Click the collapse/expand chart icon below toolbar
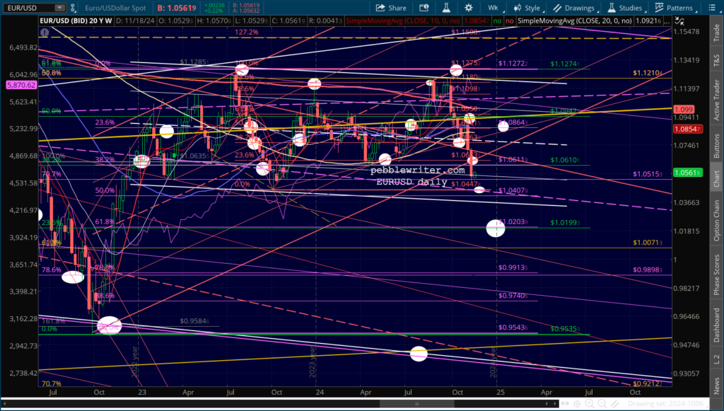 679,21
